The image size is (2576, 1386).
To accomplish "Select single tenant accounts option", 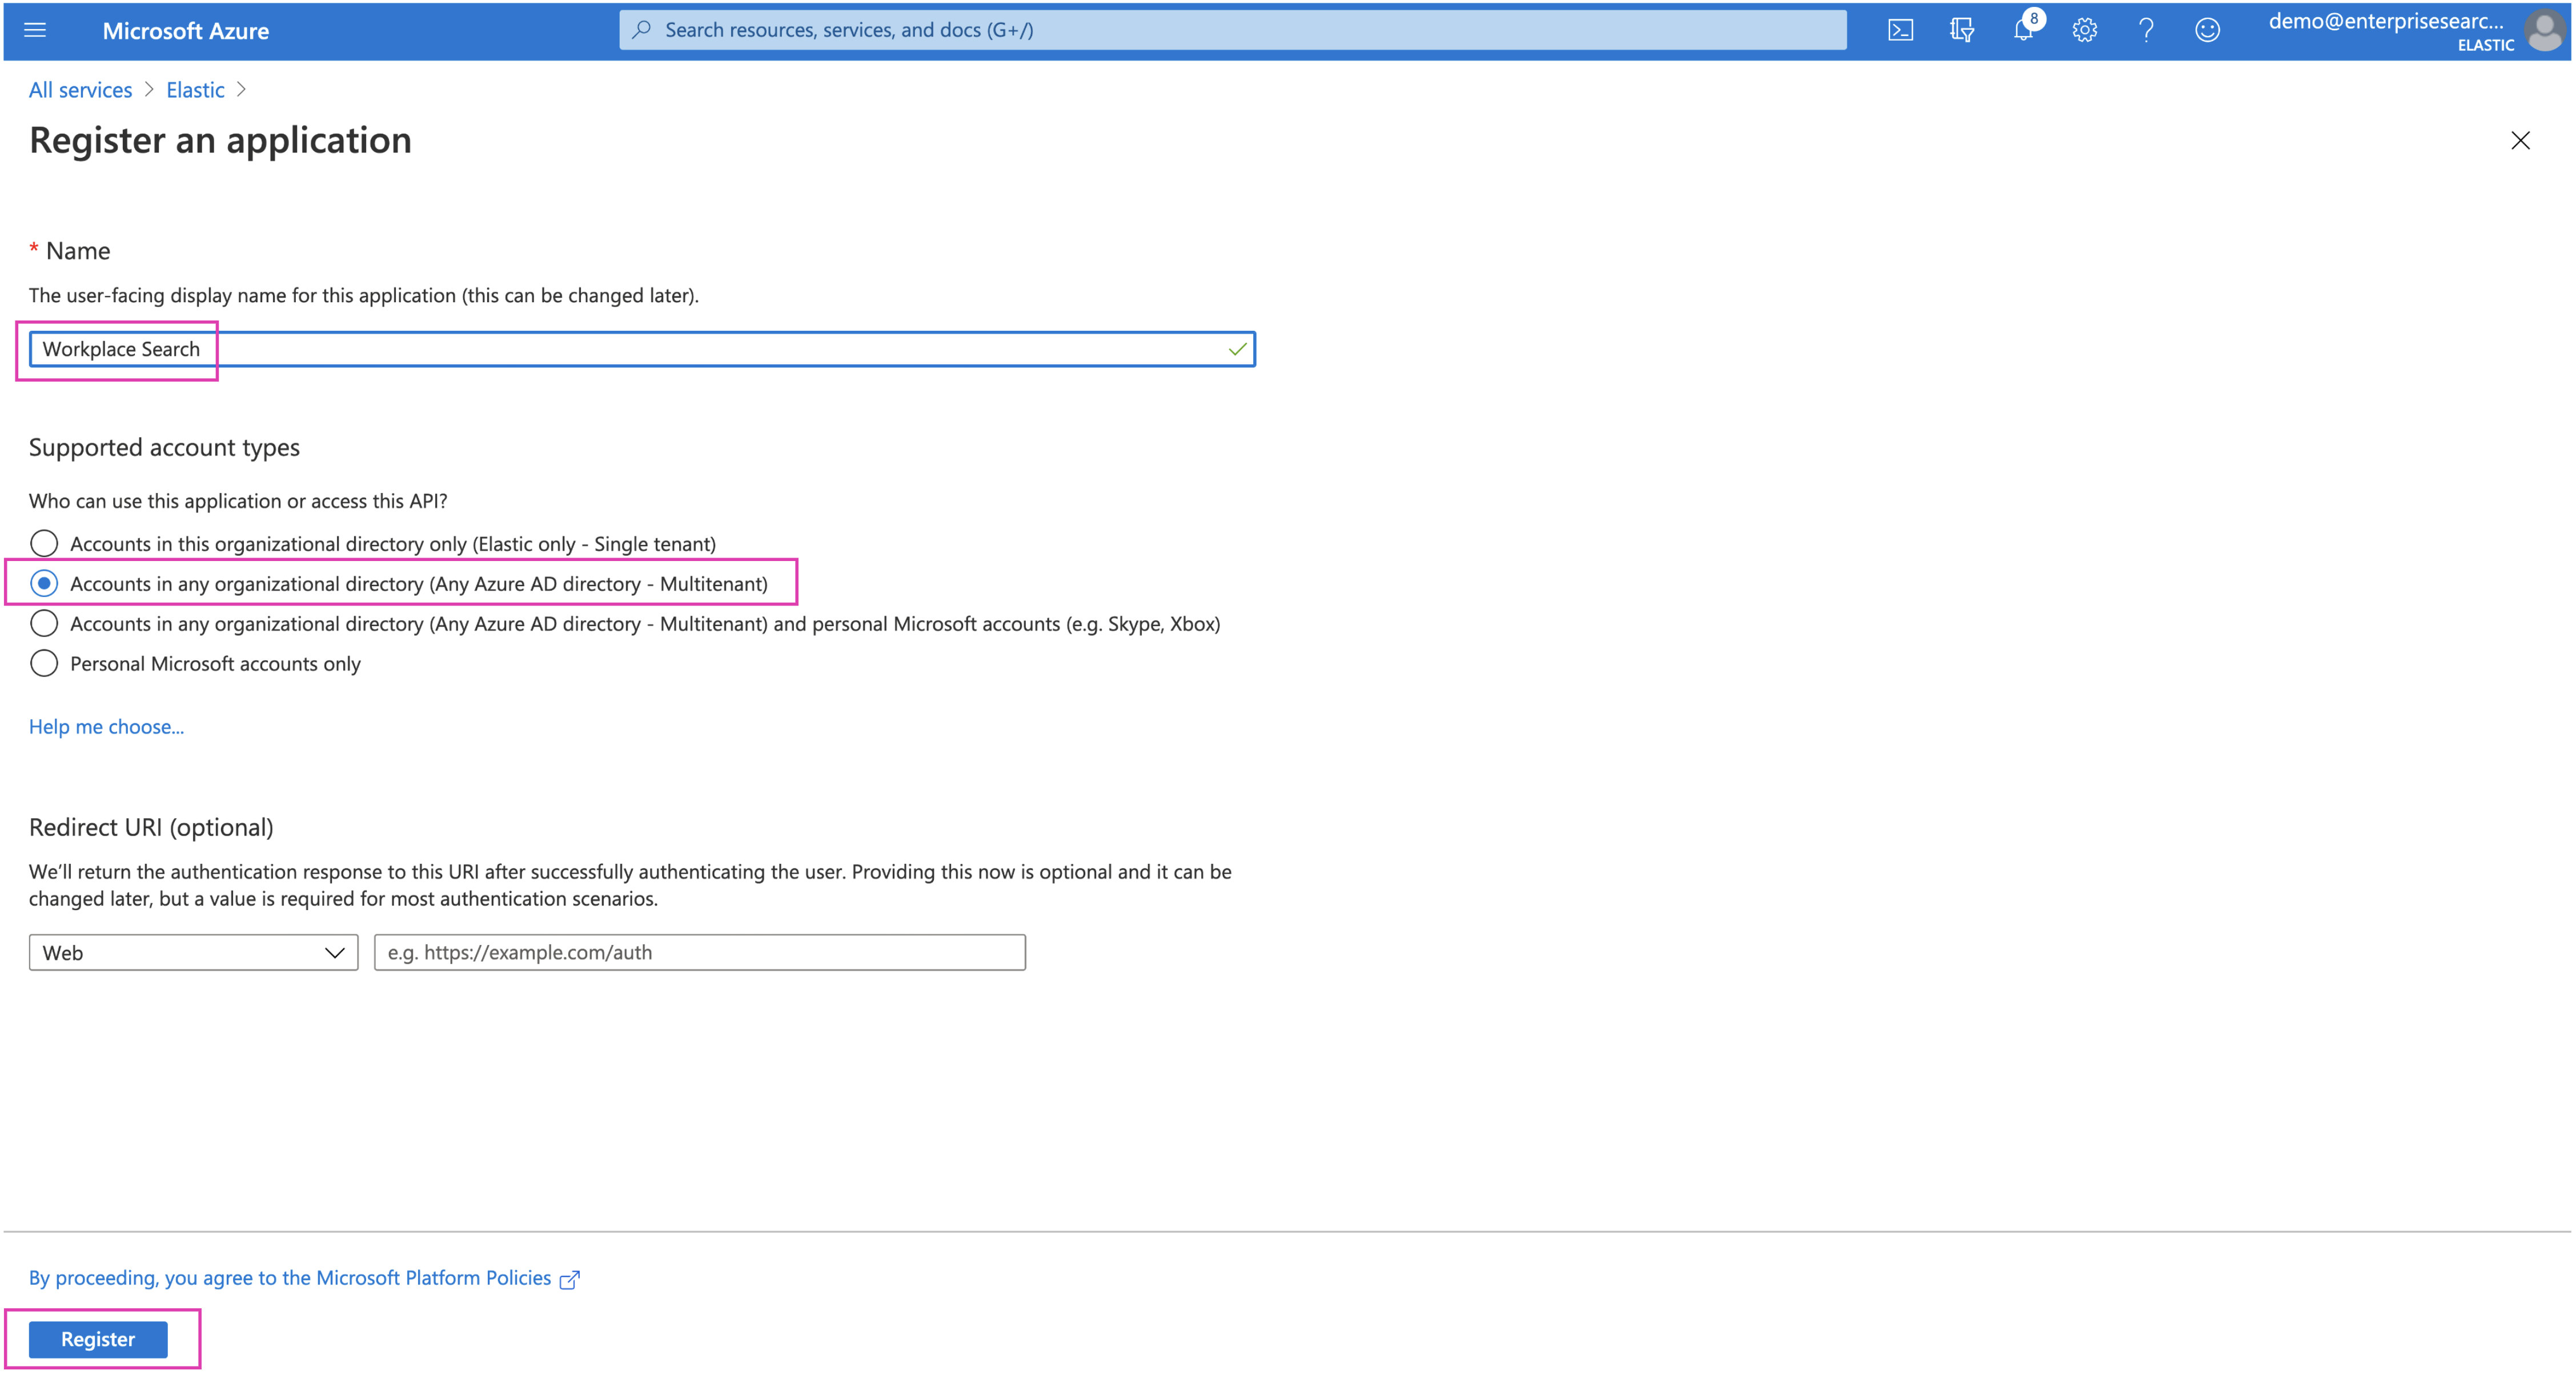I will (x=44, y=544).
